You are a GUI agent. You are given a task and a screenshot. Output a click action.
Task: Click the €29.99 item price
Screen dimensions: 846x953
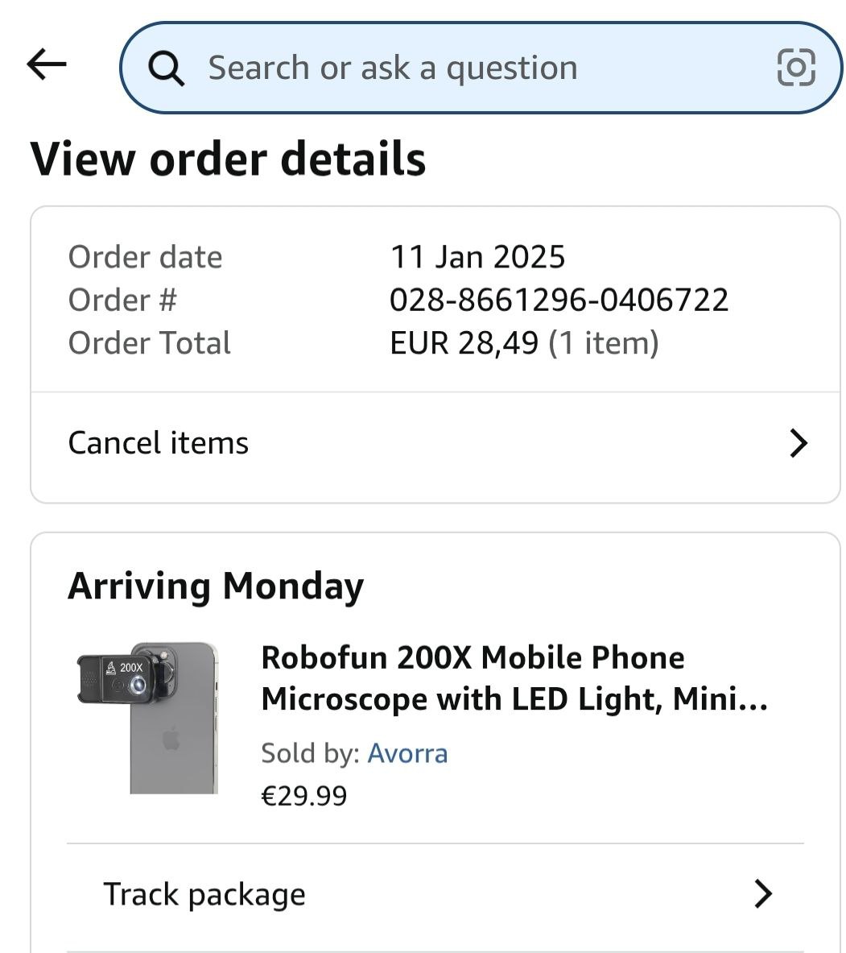point(304,796)
